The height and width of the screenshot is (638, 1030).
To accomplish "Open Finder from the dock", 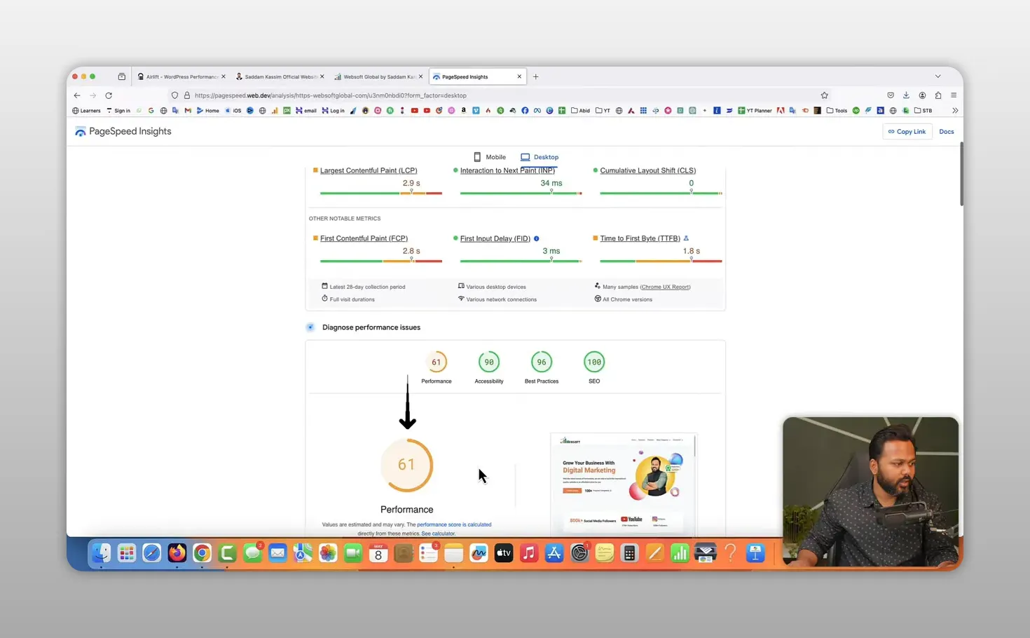I will 101,553.
